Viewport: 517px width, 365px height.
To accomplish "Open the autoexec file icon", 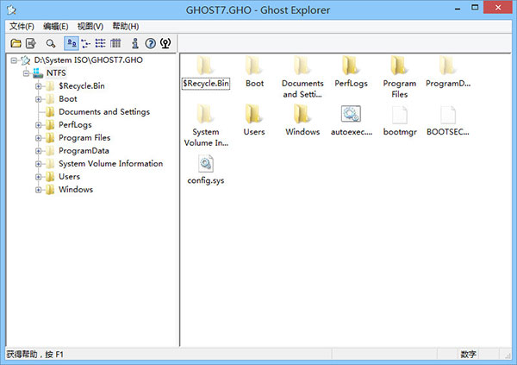I will point(351,115).
